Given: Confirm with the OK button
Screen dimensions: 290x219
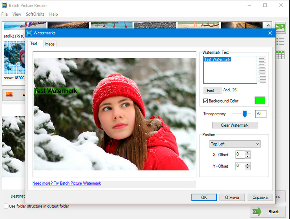Looking at the screenshot, I should coord(204,197).
